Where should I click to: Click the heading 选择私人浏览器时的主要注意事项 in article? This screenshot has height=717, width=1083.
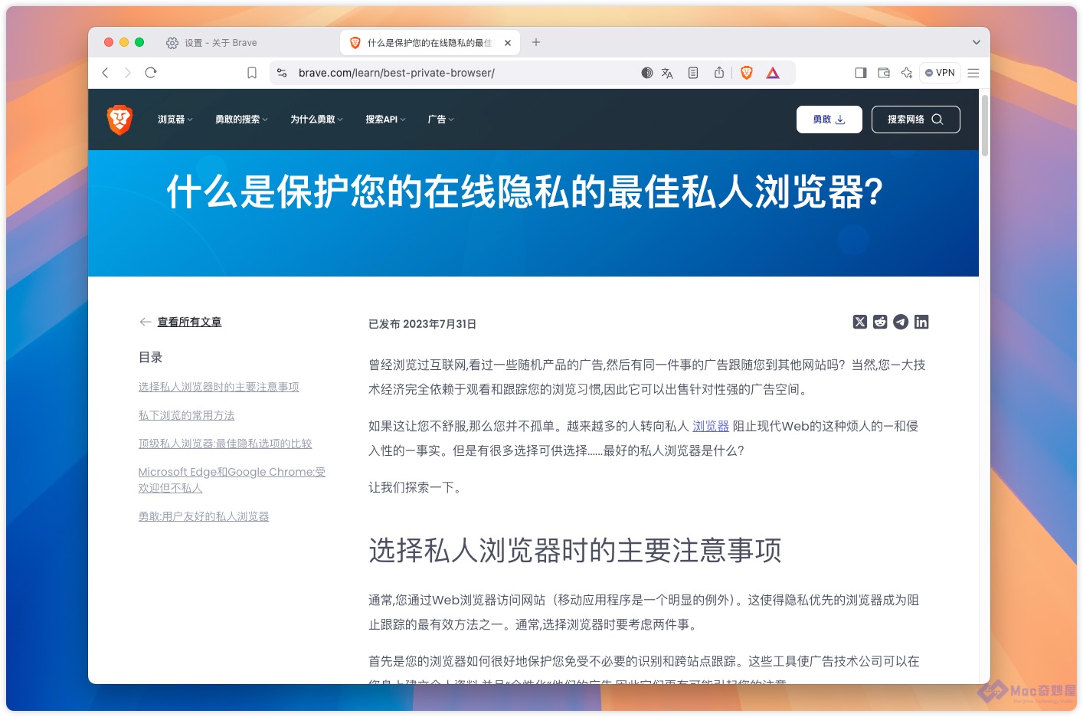[575, 550]
